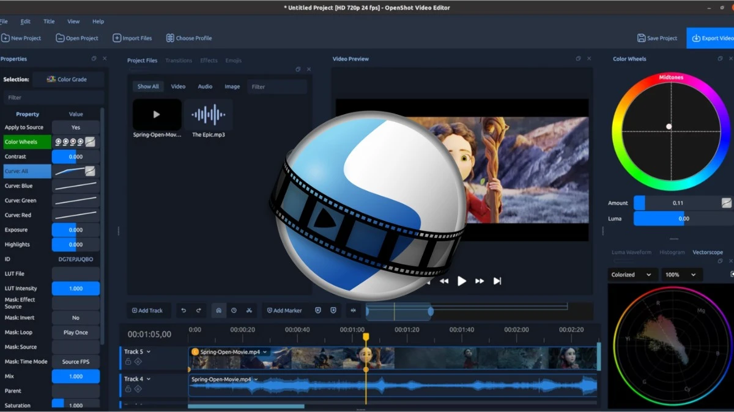The height and width of the screenshot is (412, 734).
Task: Click the undo arrow in timeline toolbar
Action: (183, 311)
